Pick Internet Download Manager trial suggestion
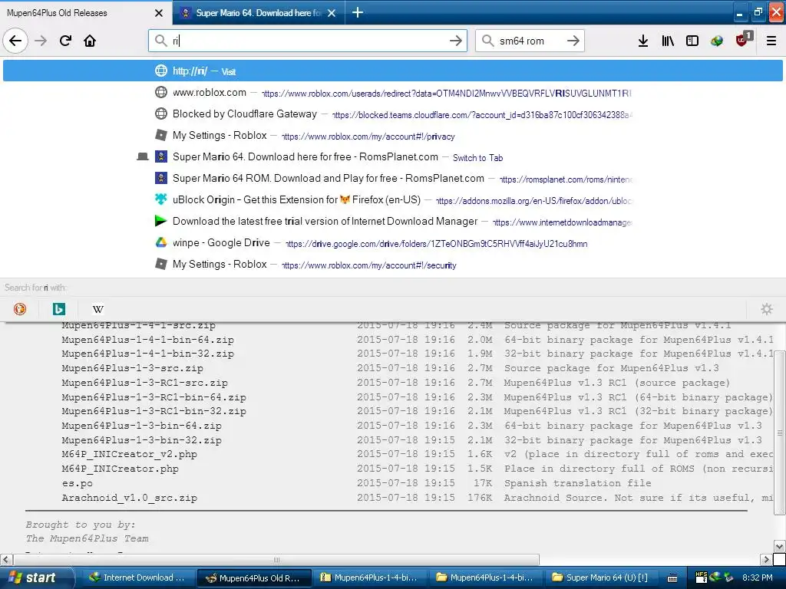The image size is (786, 589). (393, 222)
